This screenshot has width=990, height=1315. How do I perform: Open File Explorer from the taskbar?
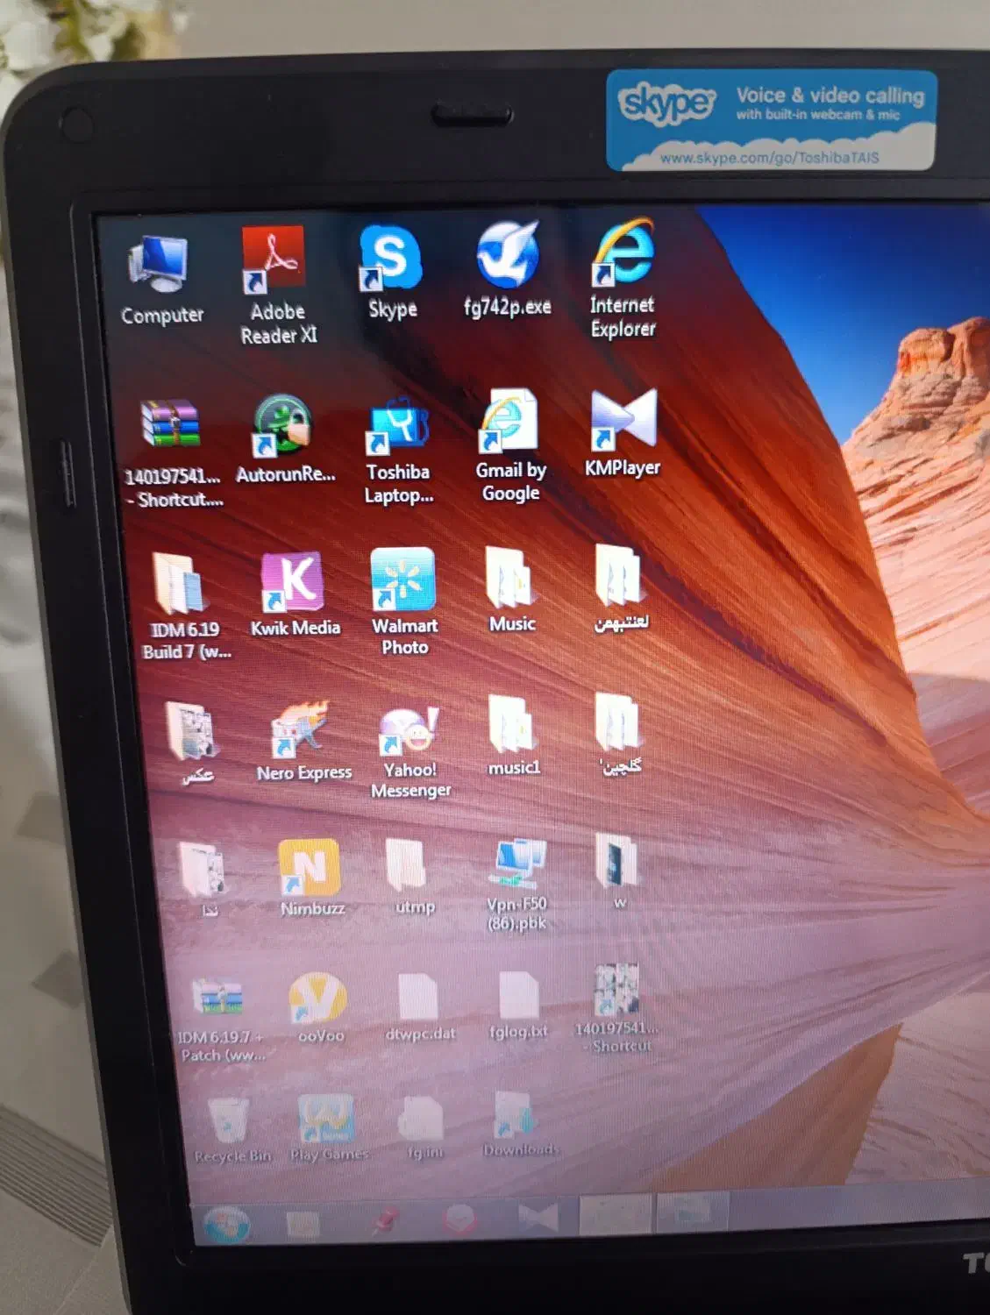point(303,1223)
